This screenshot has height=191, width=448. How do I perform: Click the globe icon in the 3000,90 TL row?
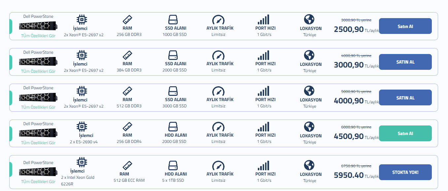click(309, 55)
